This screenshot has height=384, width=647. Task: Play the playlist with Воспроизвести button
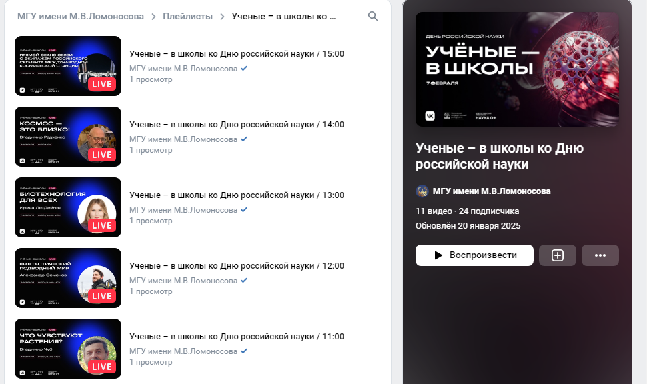click(x=474, y=255)
